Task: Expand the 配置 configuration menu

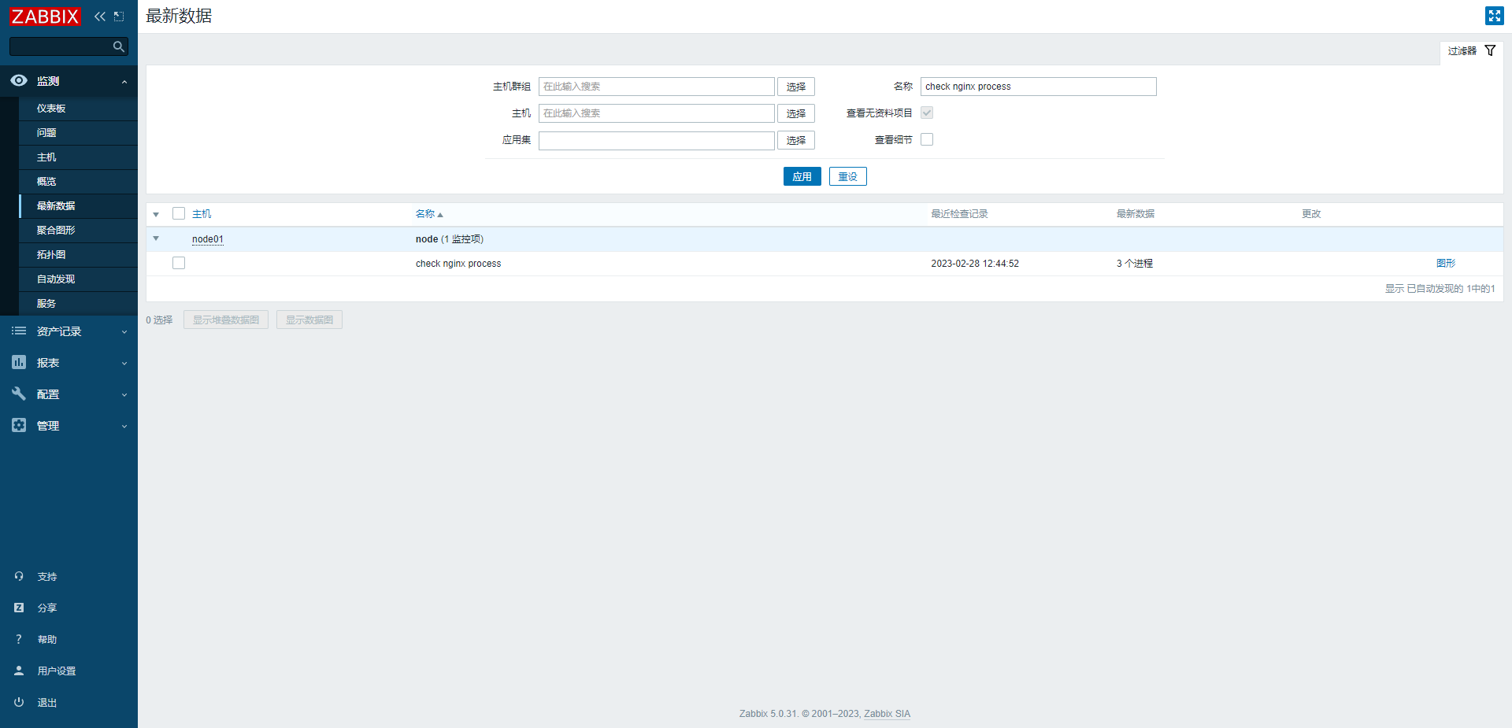Action: [x=69, y=394]
